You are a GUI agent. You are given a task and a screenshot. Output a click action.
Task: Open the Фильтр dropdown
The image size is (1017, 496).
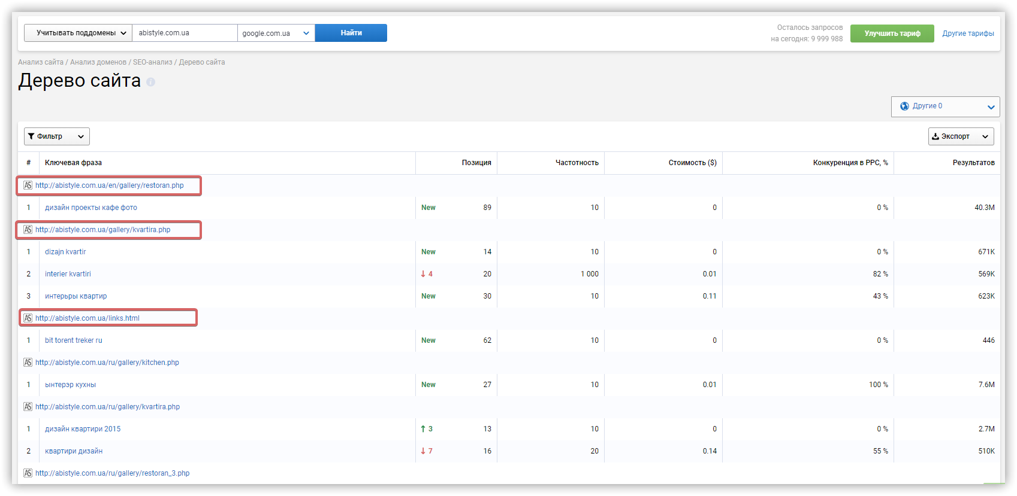tap(57, 136)
